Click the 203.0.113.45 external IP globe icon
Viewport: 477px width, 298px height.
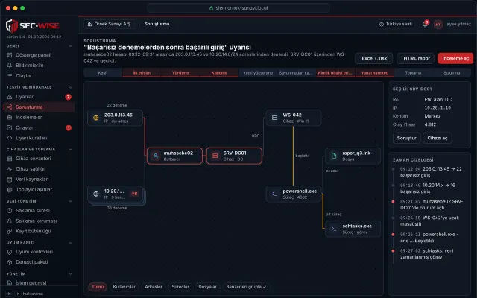coord(96,118)
